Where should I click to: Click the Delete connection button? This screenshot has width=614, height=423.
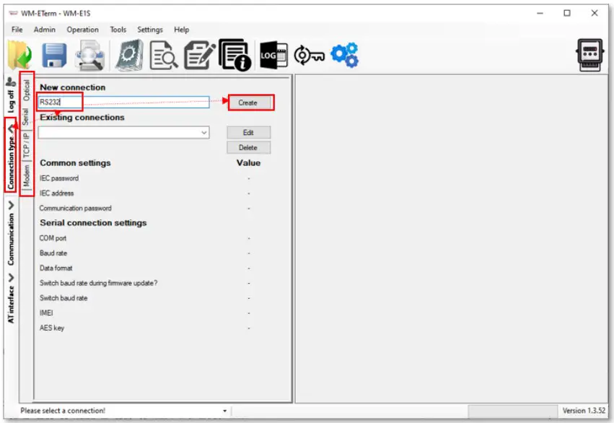click(248, 148)
